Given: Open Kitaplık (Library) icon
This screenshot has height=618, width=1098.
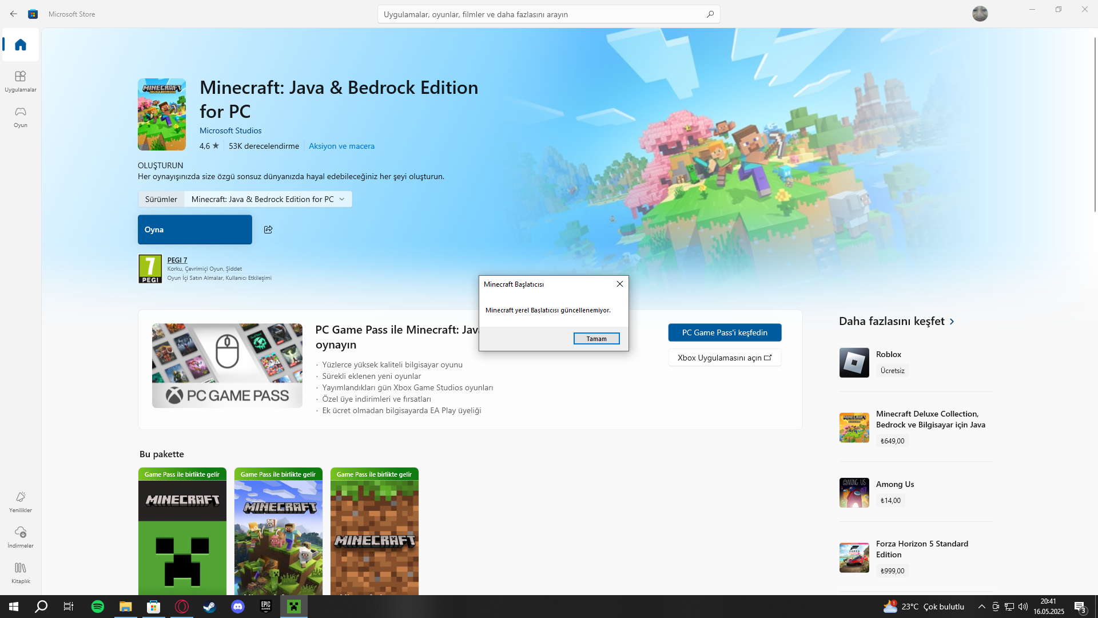Looking at the screenshot, I should coord(21,572).
